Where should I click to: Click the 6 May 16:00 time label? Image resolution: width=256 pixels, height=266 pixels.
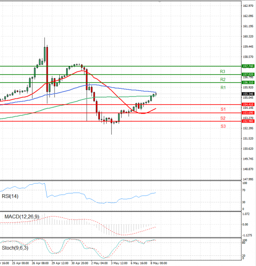pyautogui.click(x=139, y=263)
